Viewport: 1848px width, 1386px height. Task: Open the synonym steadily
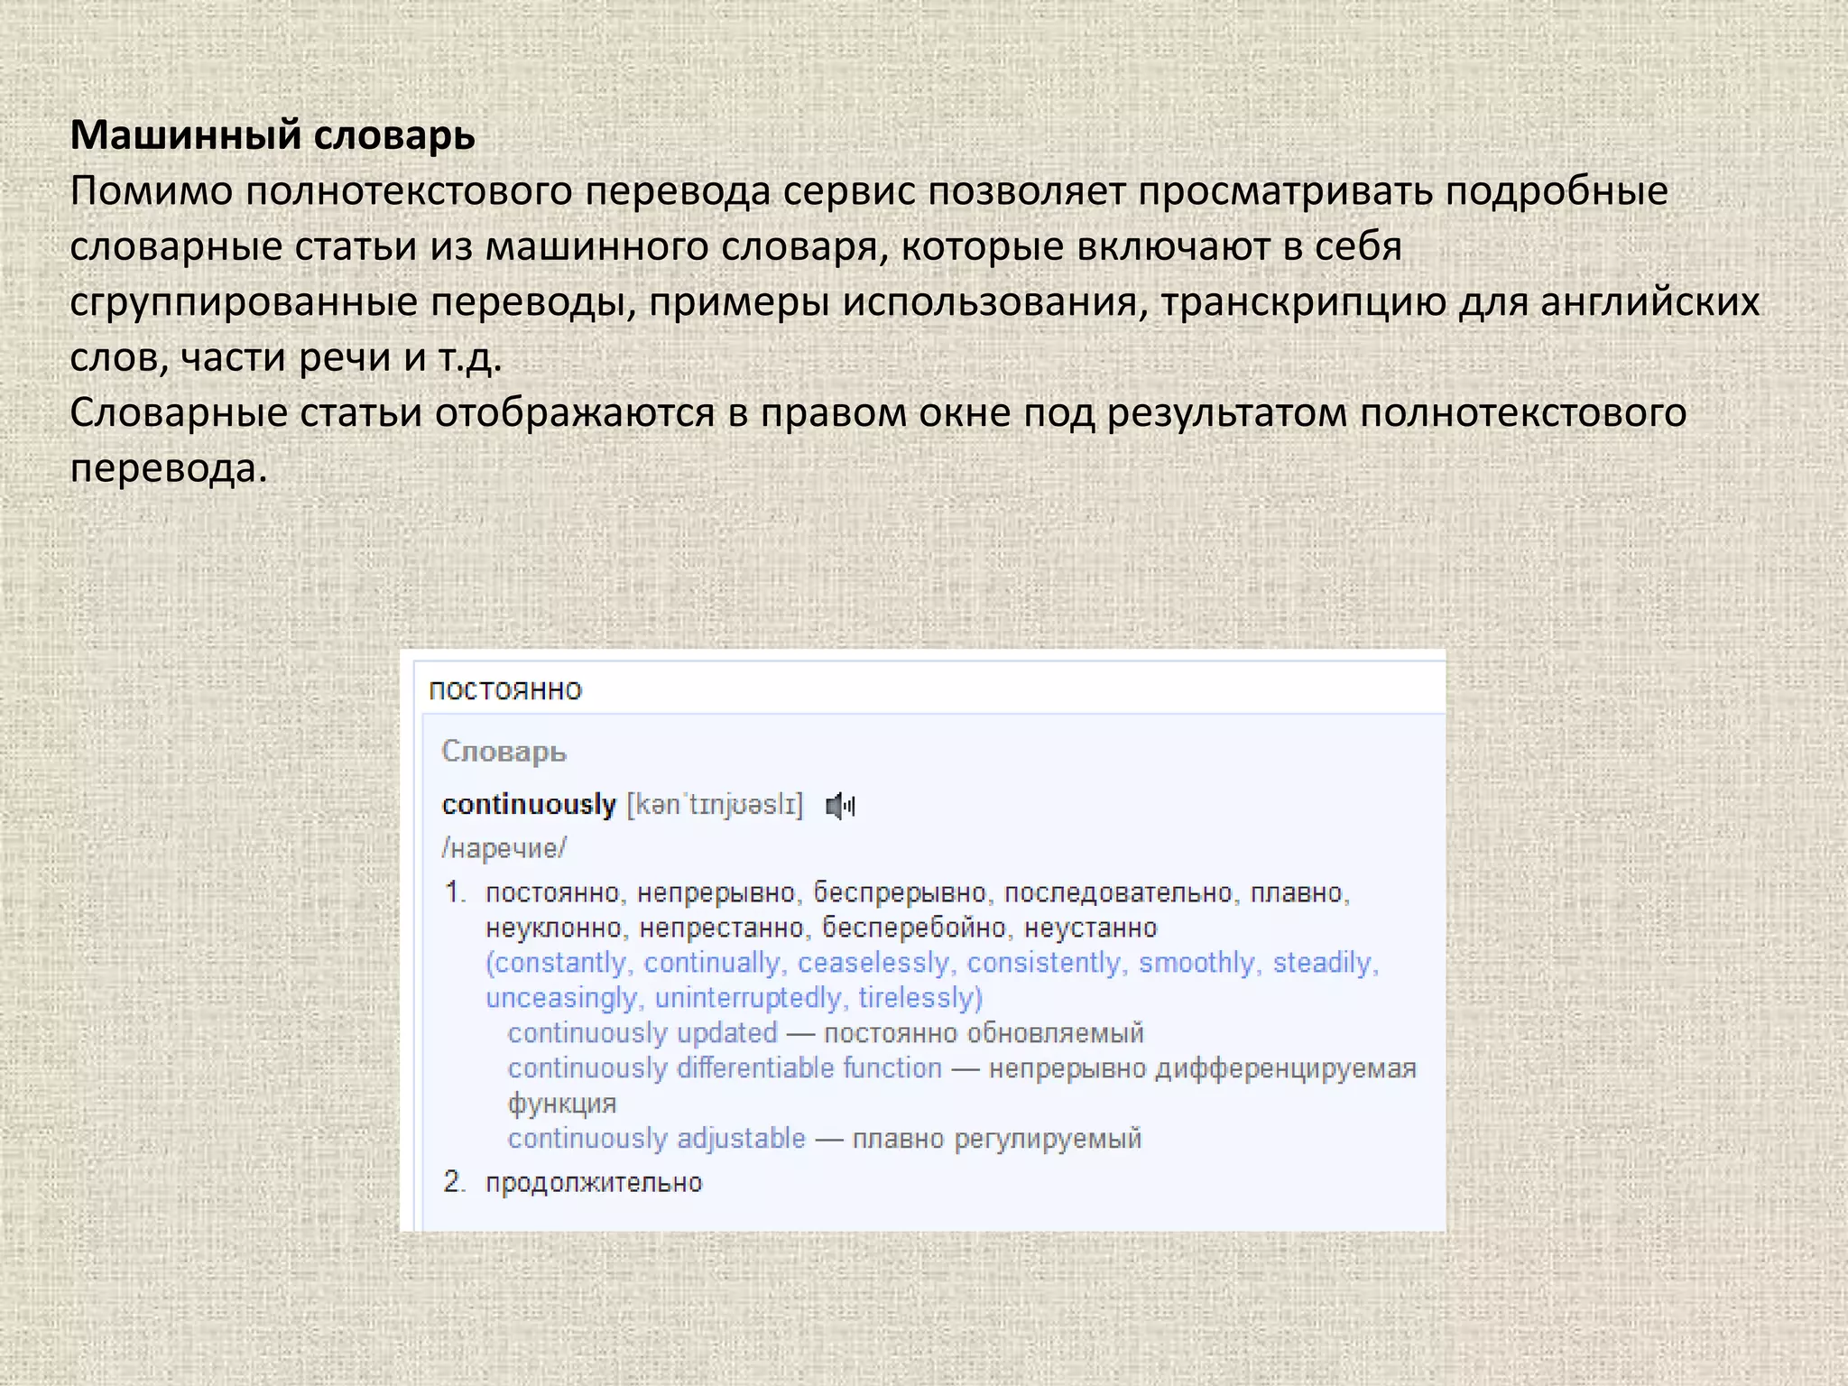(x=1323, y=963)
